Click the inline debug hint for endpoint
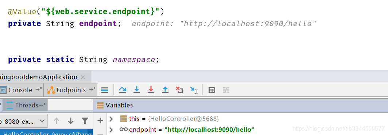388x135 pixels. (x=224, y=24)
